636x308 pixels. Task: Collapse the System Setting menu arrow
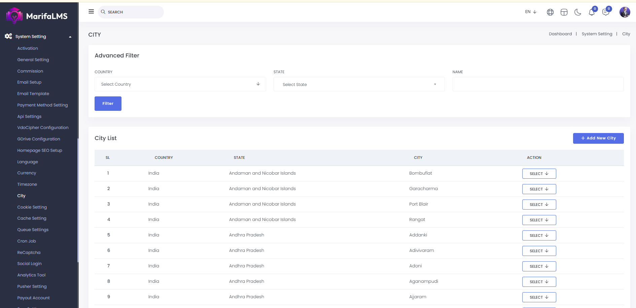coord(70,37)
